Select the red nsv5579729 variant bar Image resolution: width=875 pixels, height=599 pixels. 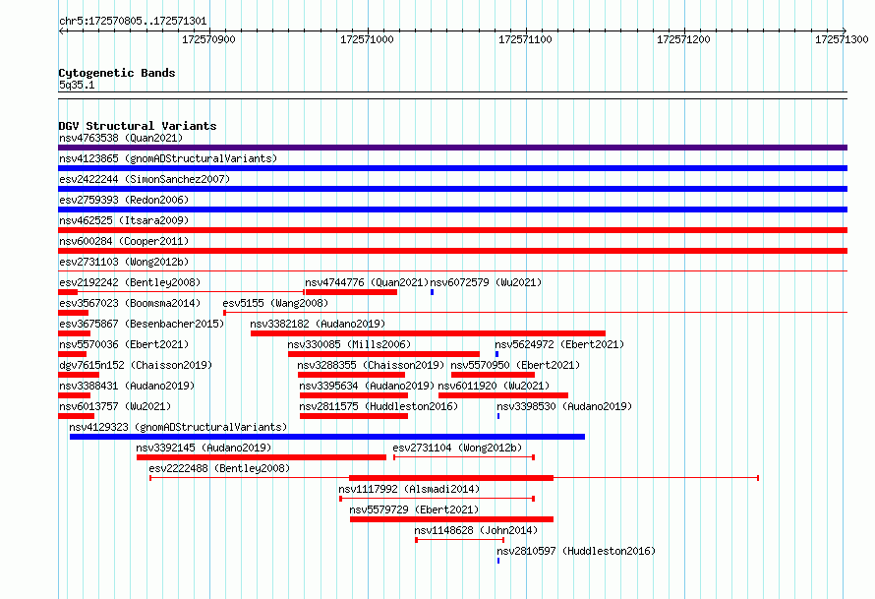coord(451,519)
